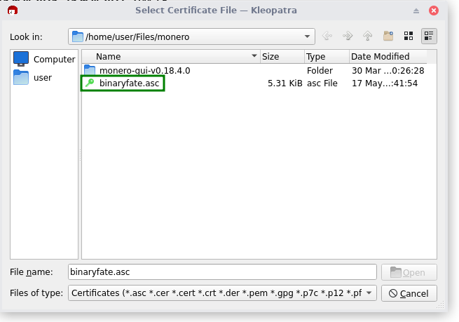The width and height of the screenshot is (459, 322).
Task: Sort by Date Modified column header
Action: pyautogui.click(x=388, y=57)
